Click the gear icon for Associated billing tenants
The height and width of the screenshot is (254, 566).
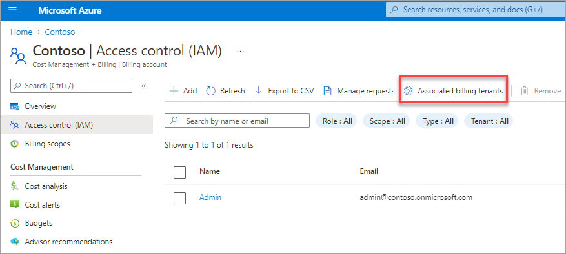[409, 91]
